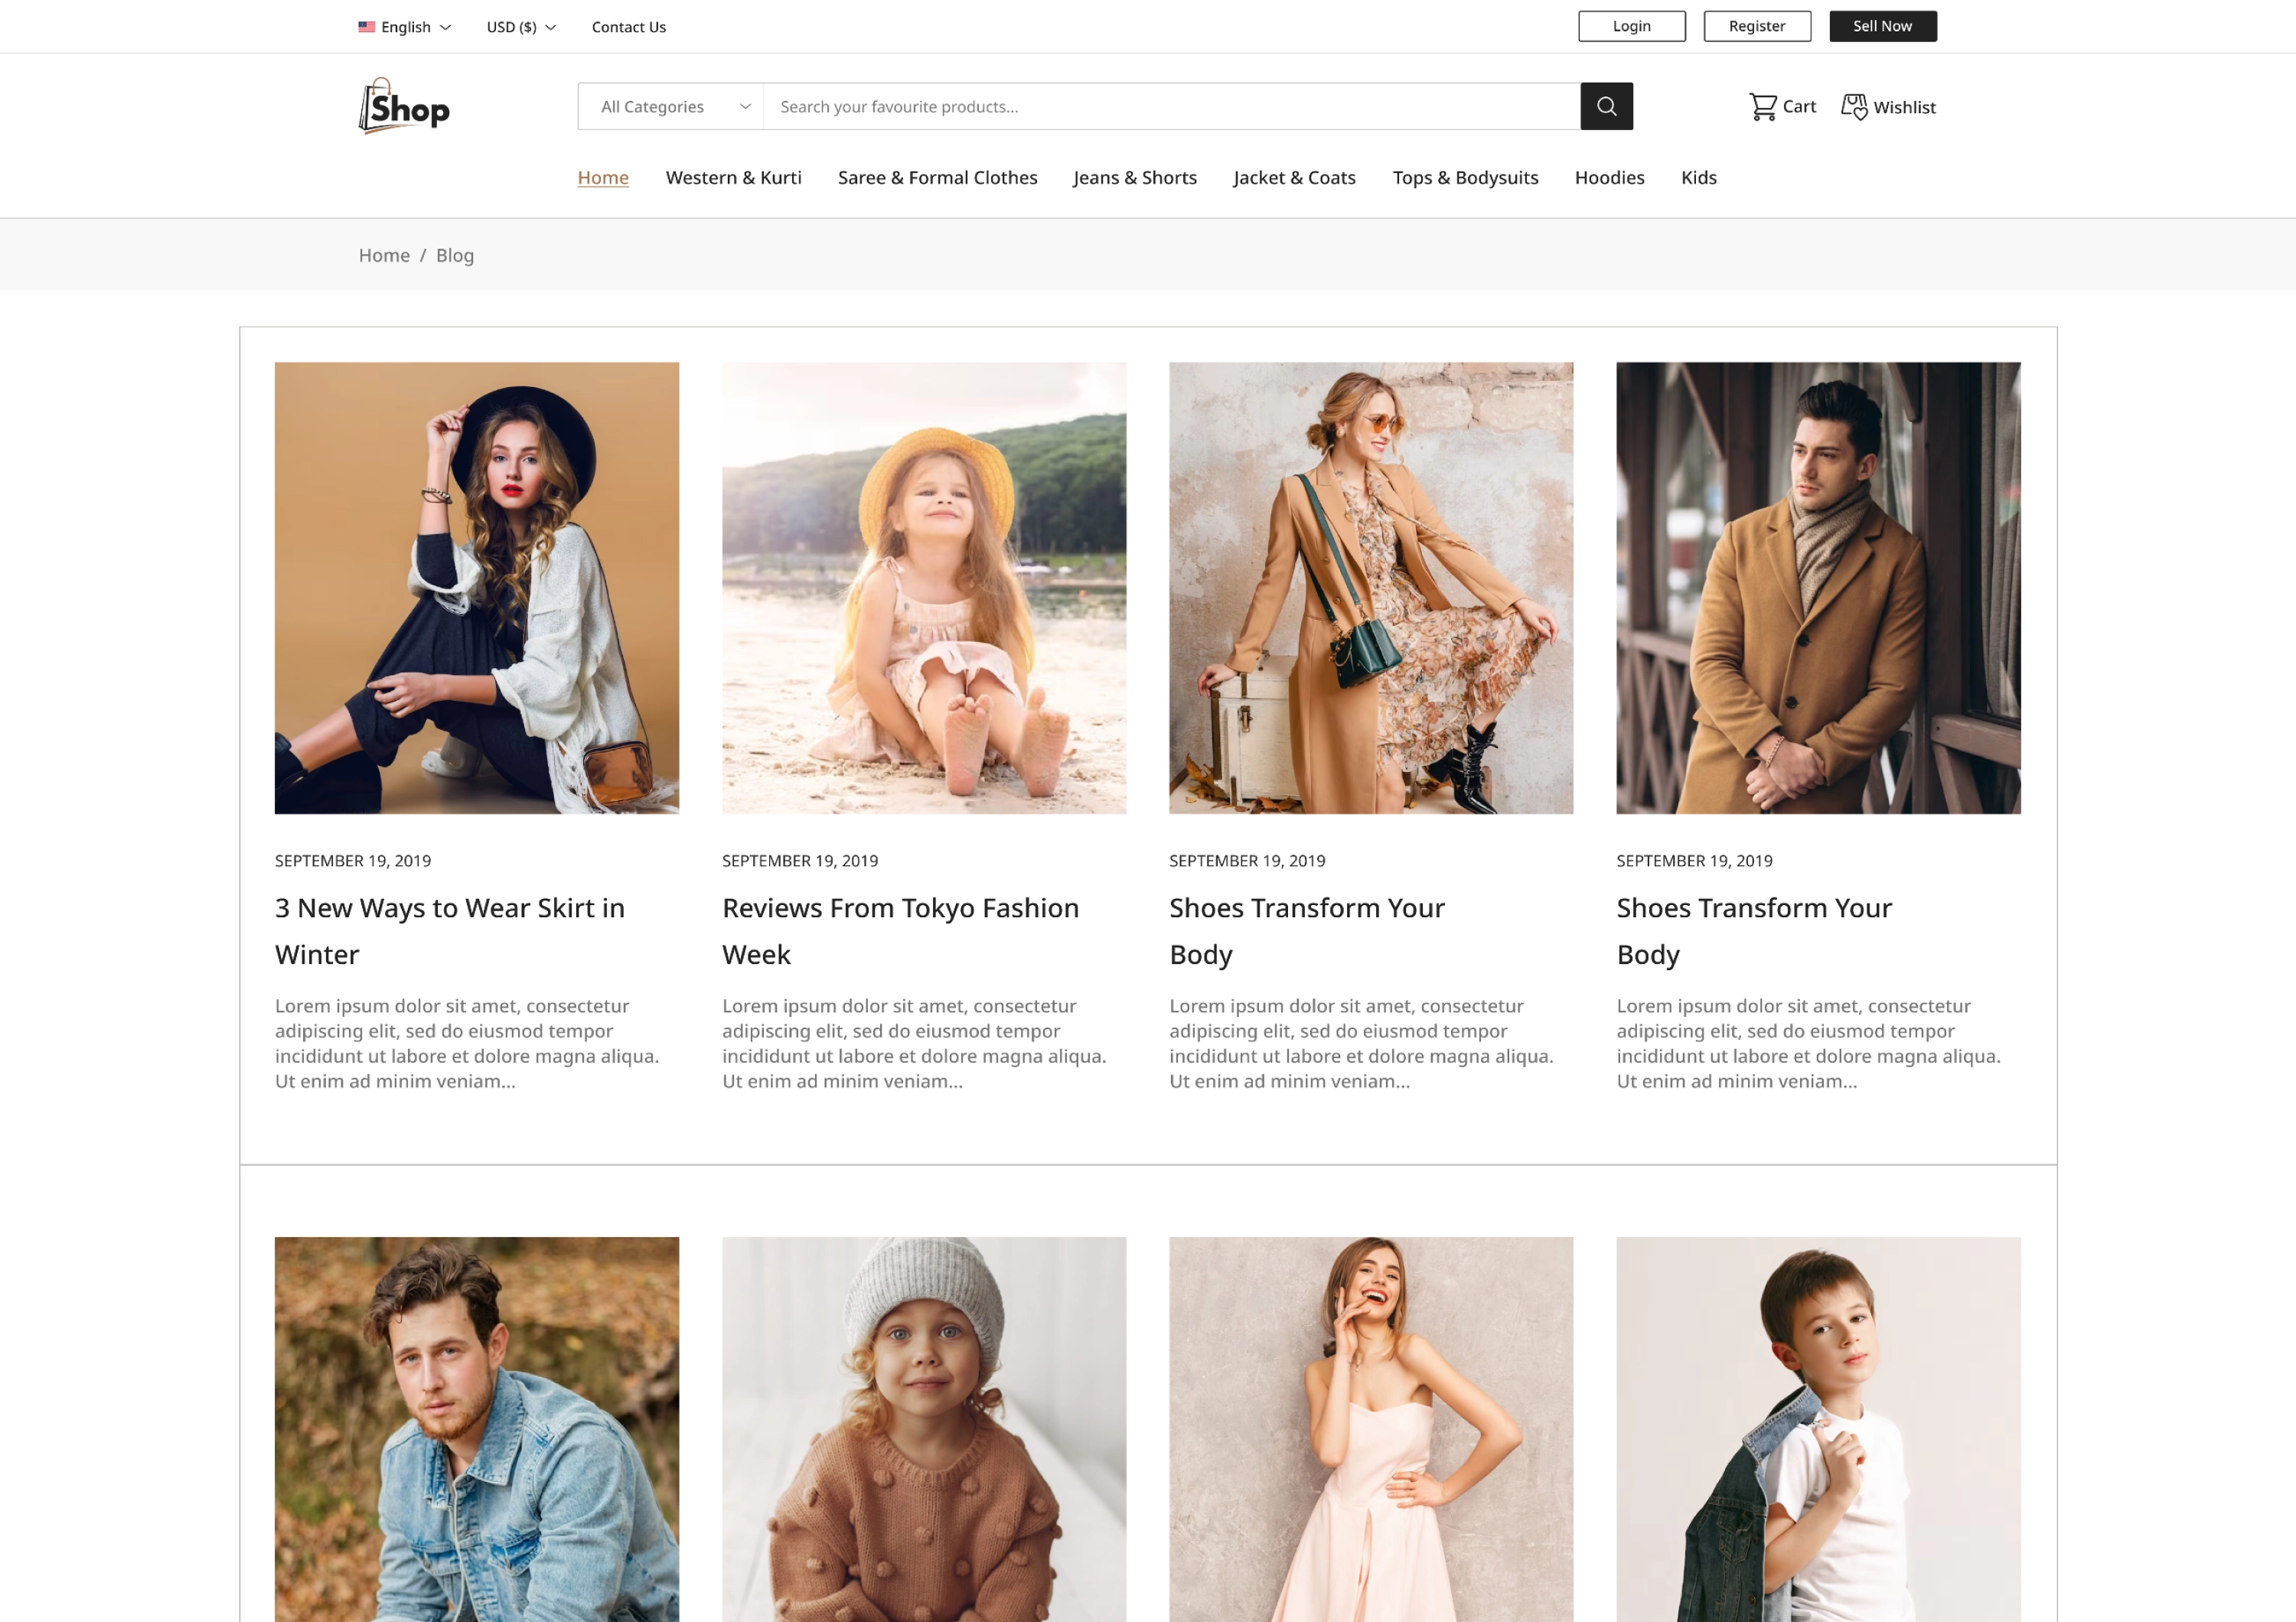This screenshot has width=2296, height=1622.
Task: Click the Login button
Action: click(1631, 26)
